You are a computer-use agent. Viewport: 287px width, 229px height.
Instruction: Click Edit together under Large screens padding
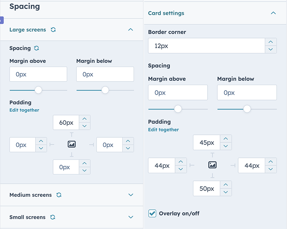tap(24, 110)
